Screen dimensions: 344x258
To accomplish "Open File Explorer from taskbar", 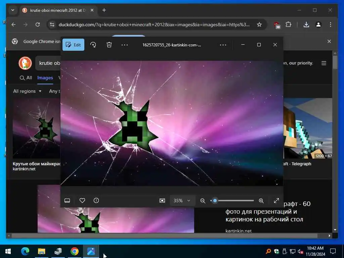I will click(41, 251).
